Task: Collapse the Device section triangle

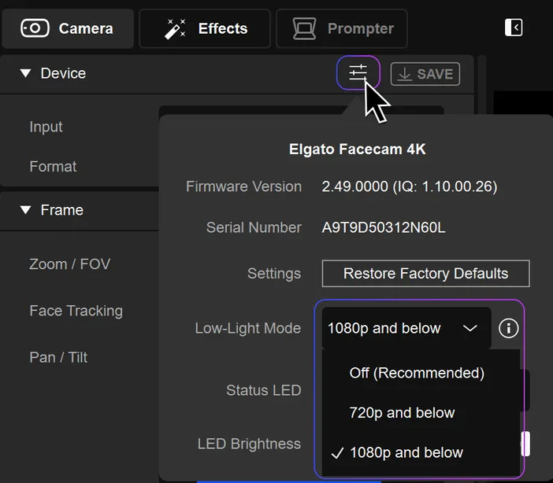Action: pos(25,73)
